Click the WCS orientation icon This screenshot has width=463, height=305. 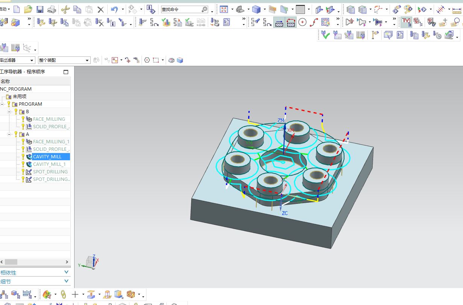tap(378, 9)
